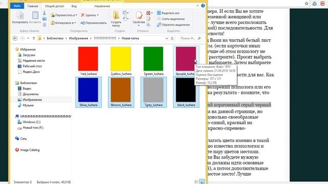Open the easy access dropdown icon

[125, 19]
